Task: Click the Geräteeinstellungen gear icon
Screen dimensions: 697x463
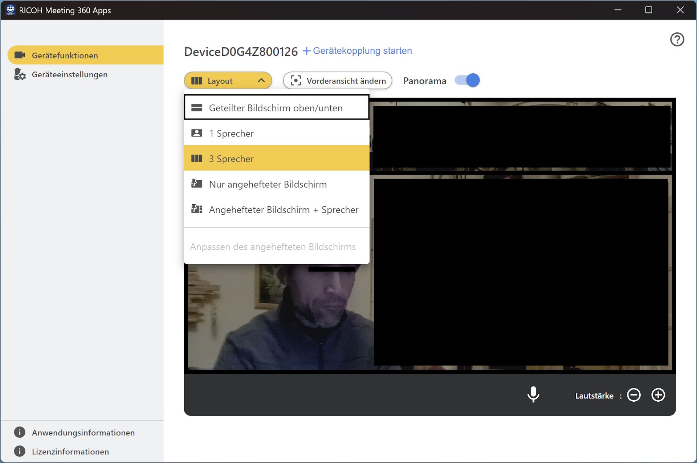Action: tap(20, 74)
